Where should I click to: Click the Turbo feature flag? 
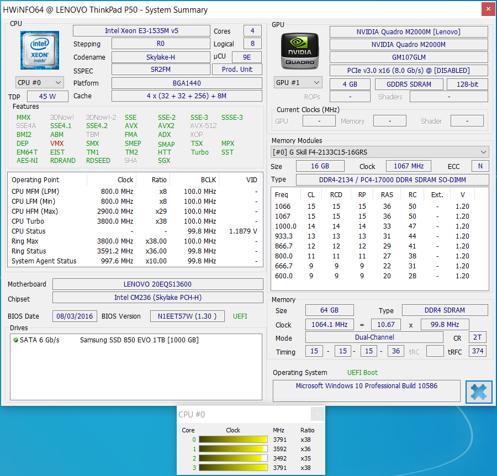pos(200,152)
